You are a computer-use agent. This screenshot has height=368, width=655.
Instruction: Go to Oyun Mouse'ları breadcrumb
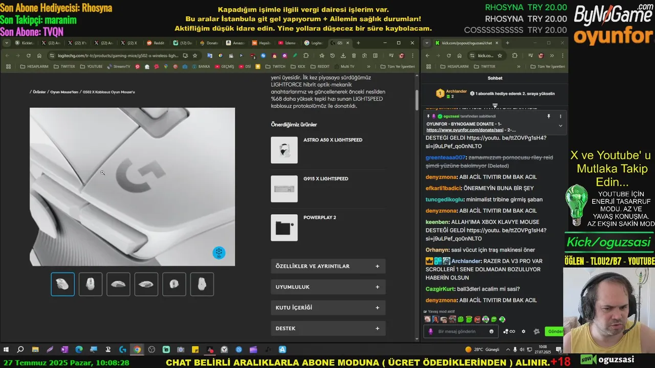pyautogui.click(x=64, y=92)
